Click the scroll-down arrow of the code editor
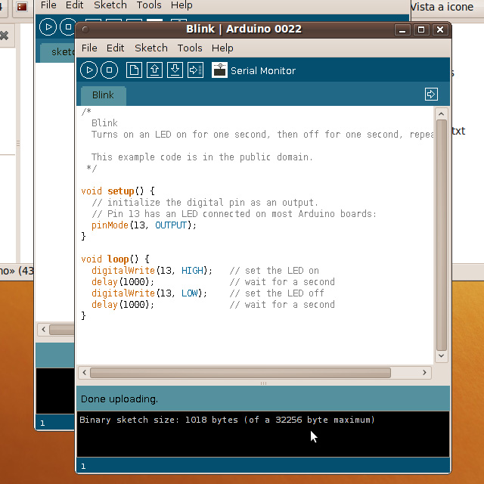Viewport: 484px width, 484px height. (x=442, y=355)
